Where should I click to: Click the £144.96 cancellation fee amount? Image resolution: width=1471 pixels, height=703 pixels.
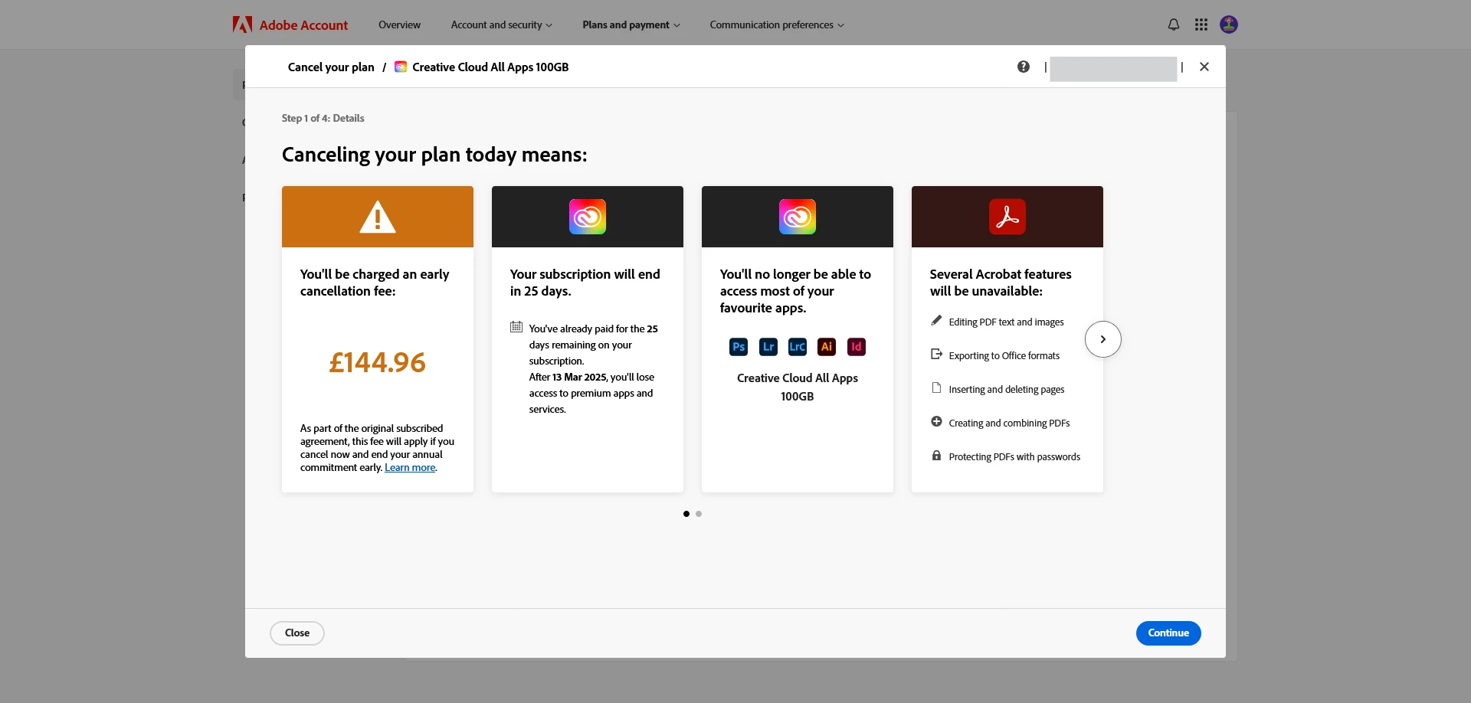[378, 362]
